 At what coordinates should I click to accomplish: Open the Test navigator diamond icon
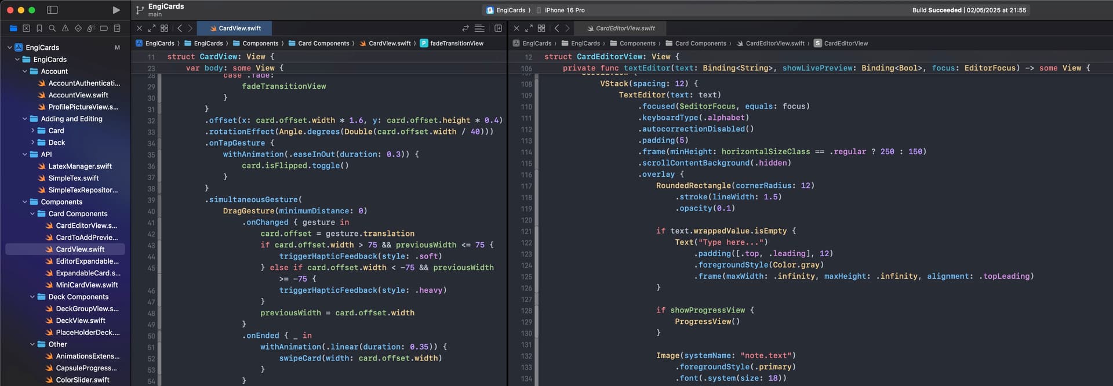click(78, 28)
